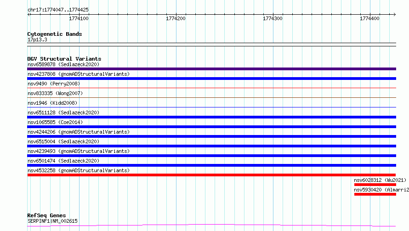Select the nsv6515004 (Sedlazeck2020) variant label

pyautogui.click(x=63, y=141)
